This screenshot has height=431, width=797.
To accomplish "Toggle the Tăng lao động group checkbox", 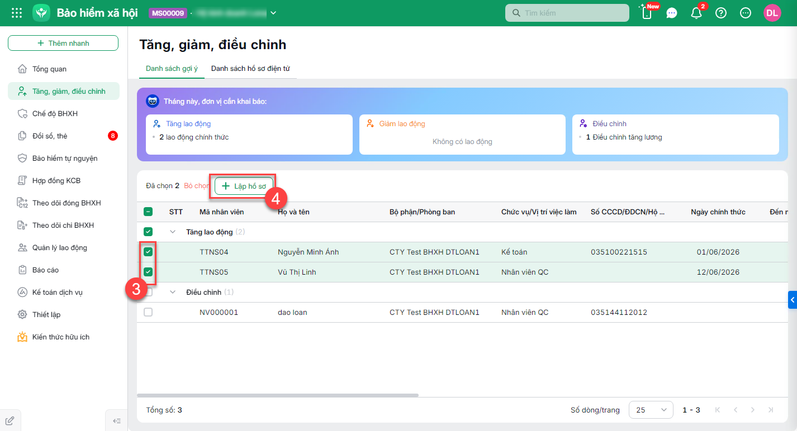I will (148, 232).
